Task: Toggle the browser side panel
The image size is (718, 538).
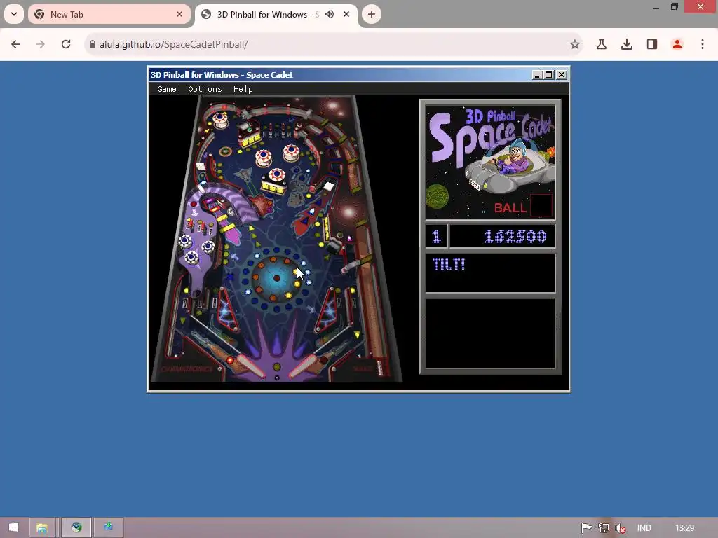Action: pyautogui.click(x=652, y=44)
